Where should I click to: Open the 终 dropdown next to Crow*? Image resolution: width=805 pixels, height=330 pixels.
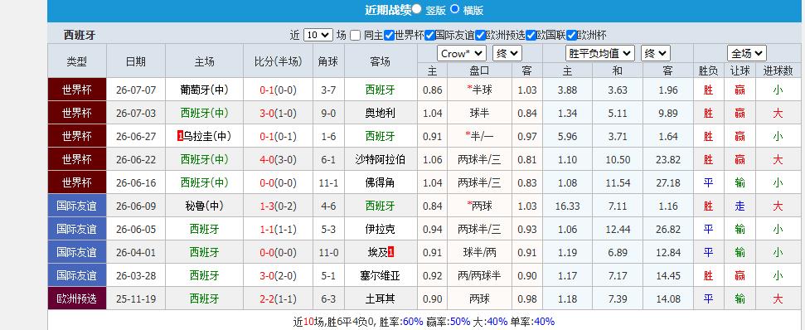[x=507, y=53]
